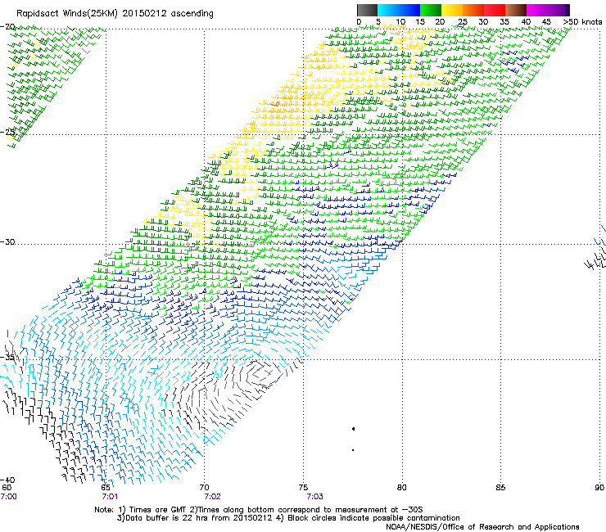Click the note line starting 'Note: 1) Times are GMT'
This screenshot has height=532, width=606.
tap(259, 510)
